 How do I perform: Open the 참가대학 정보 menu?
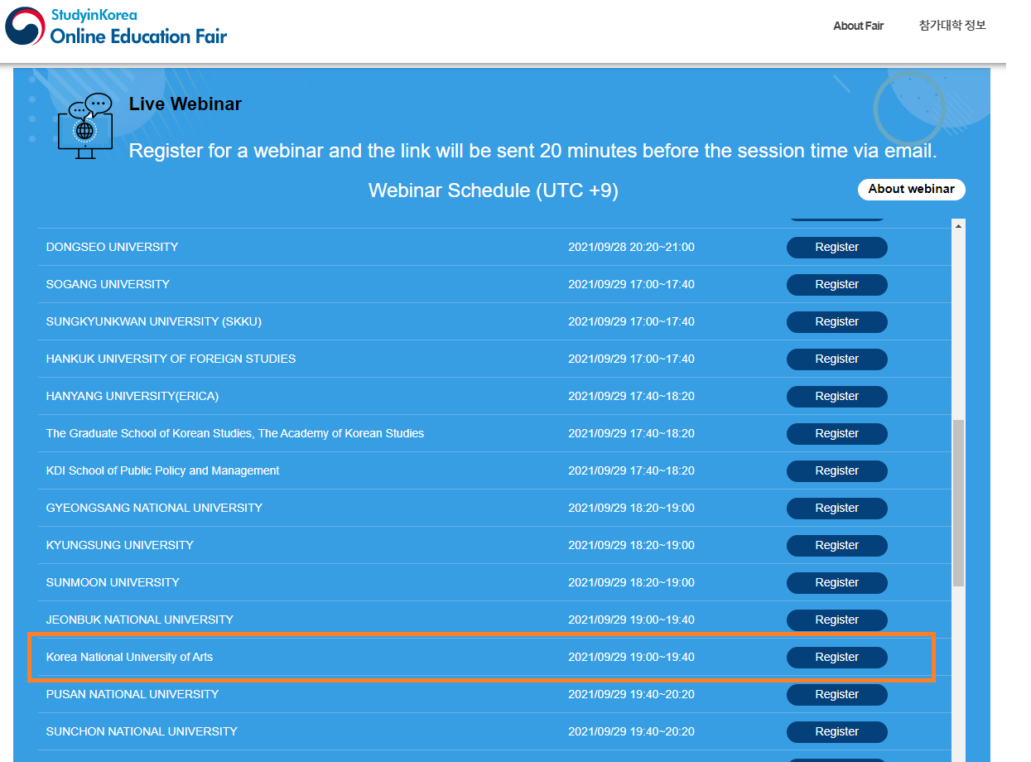click(952, 26)
